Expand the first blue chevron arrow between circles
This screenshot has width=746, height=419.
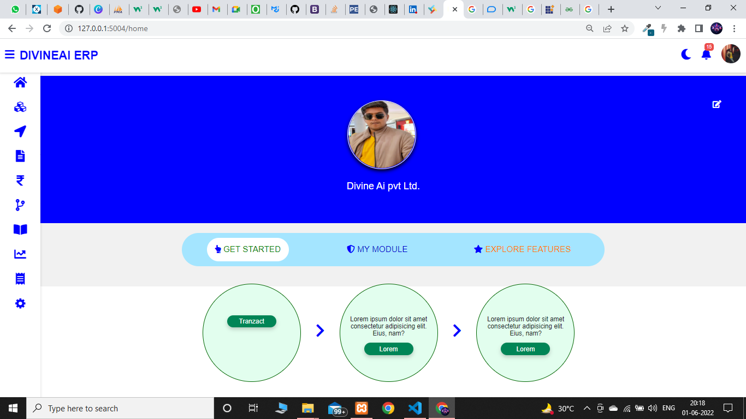tap(320, 330)
